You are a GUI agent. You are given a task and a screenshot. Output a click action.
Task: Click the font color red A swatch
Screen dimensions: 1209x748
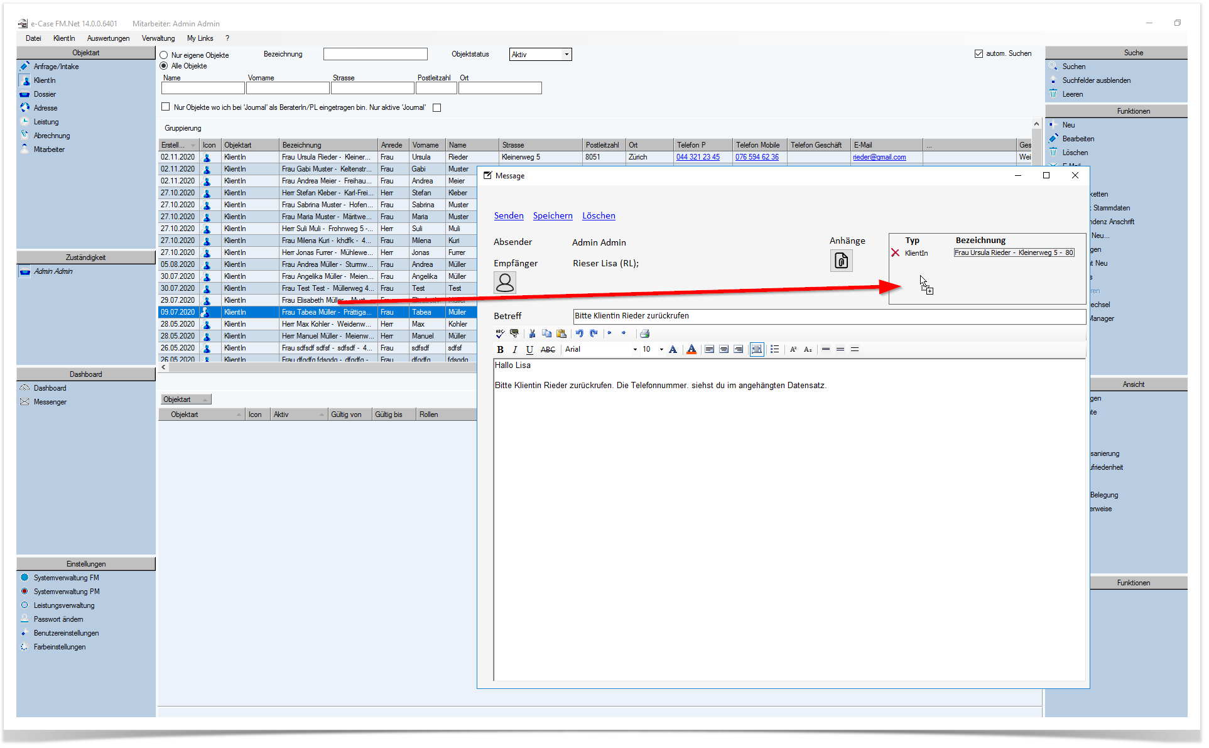point(691,350)
